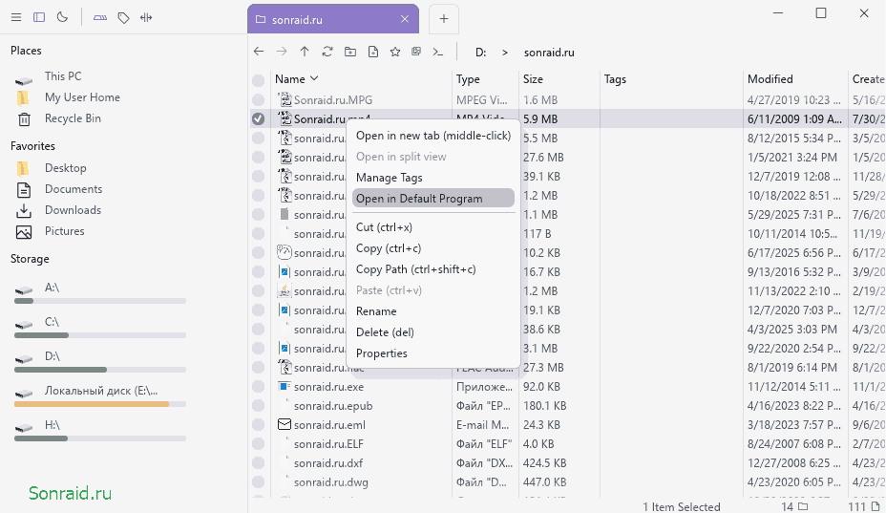This screenshot has width=886, height=513.
Task: Open the H:\ drive in Storage
Action: pos(52,425)
